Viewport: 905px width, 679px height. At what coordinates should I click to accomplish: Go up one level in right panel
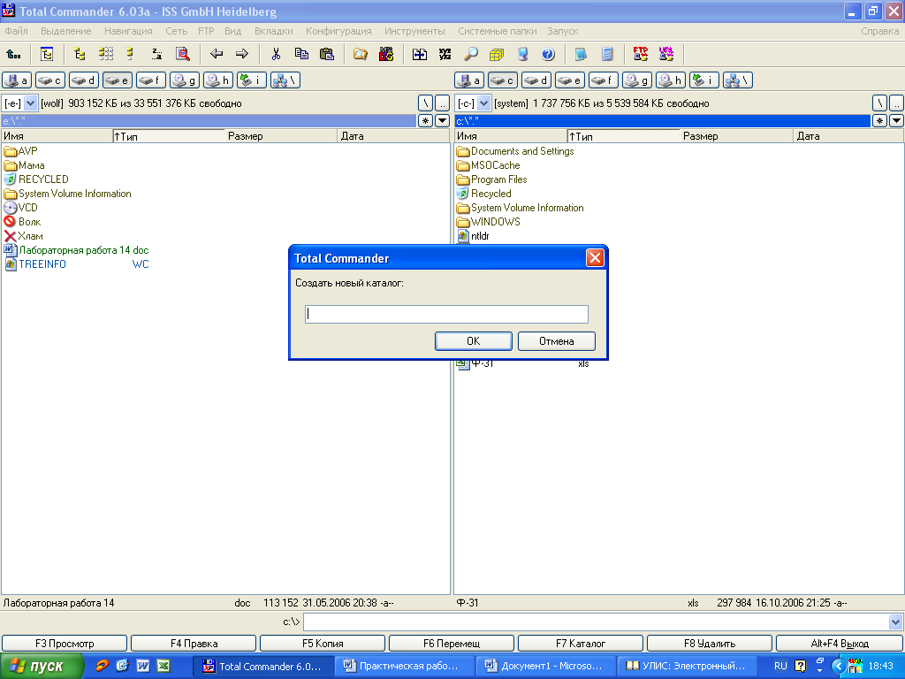point(896,103)
